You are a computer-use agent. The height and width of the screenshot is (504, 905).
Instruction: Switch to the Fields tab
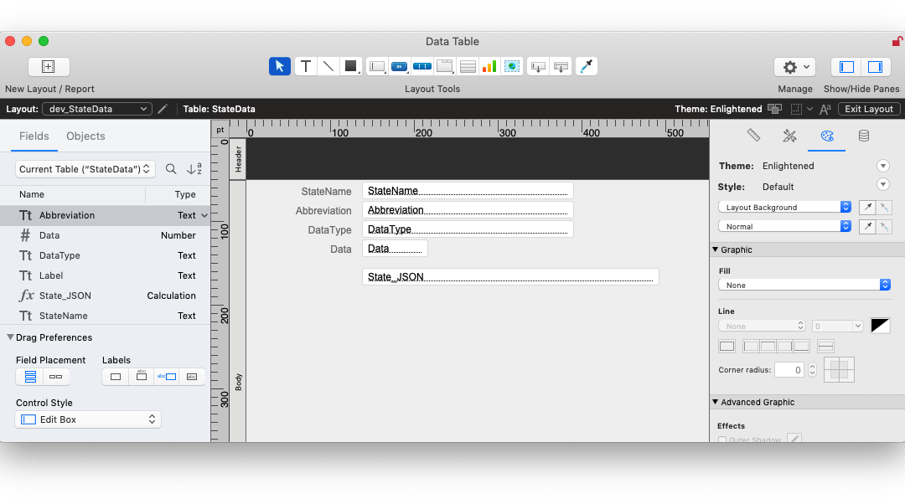[x=34, y=136]
